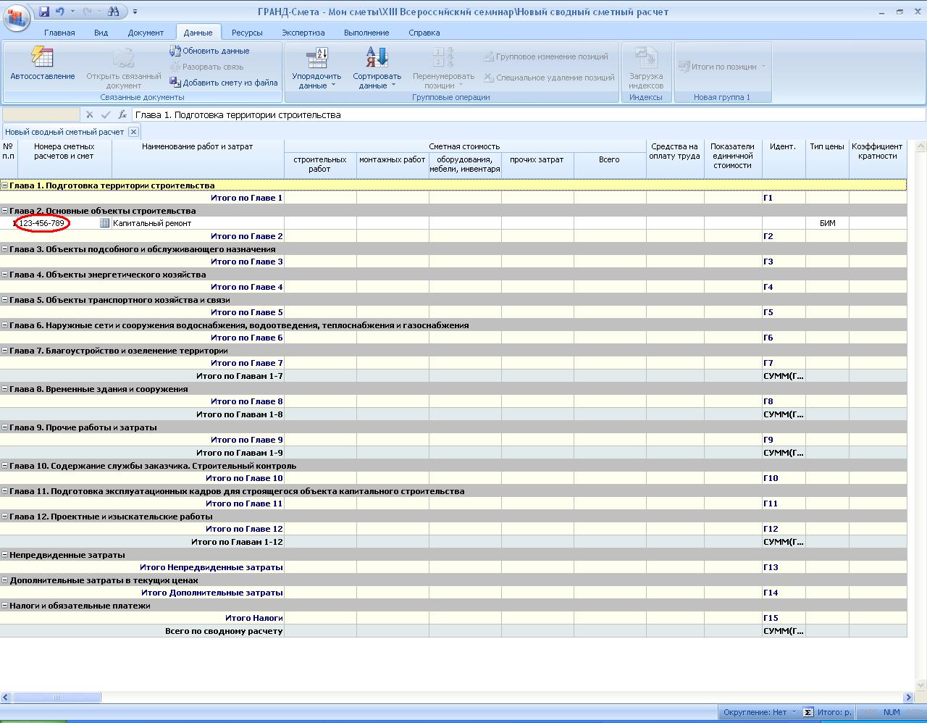Click the fx function icon in formula bar
This screenshot has height=723, width=927.
click(122, 114)
